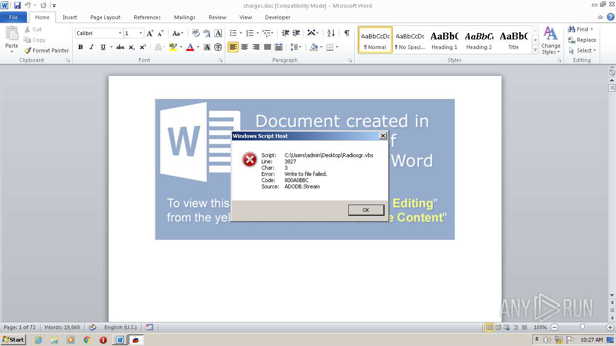616x346 pixels.
Task: Open Font dialog launcher
Action: pyautogui.click(x=221, y=61)
